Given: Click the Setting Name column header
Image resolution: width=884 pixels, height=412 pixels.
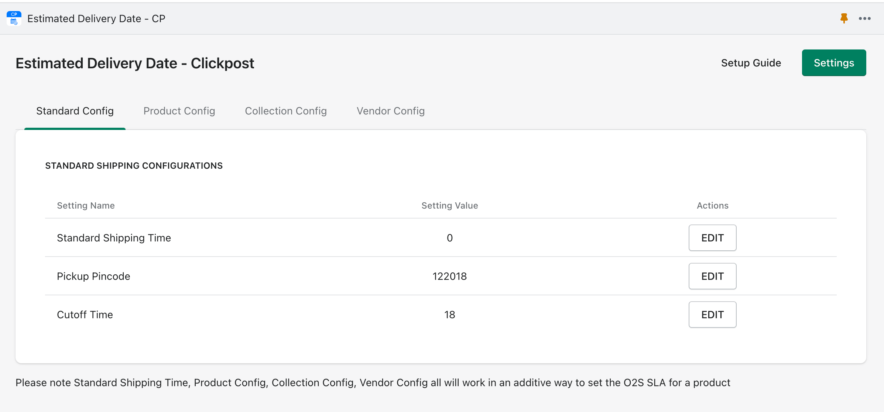Looking at the screenshot, I should [86, 206].
